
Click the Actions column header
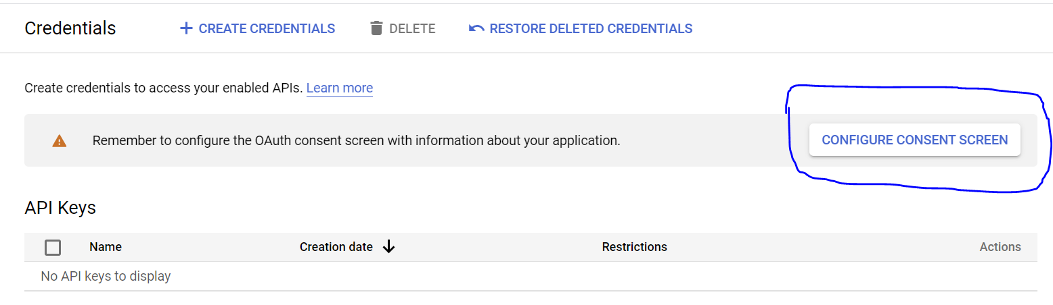(x=1000, y=247)
